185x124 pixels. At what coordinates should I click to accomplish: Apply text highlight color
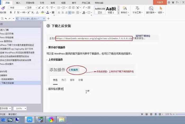(42, 12)
